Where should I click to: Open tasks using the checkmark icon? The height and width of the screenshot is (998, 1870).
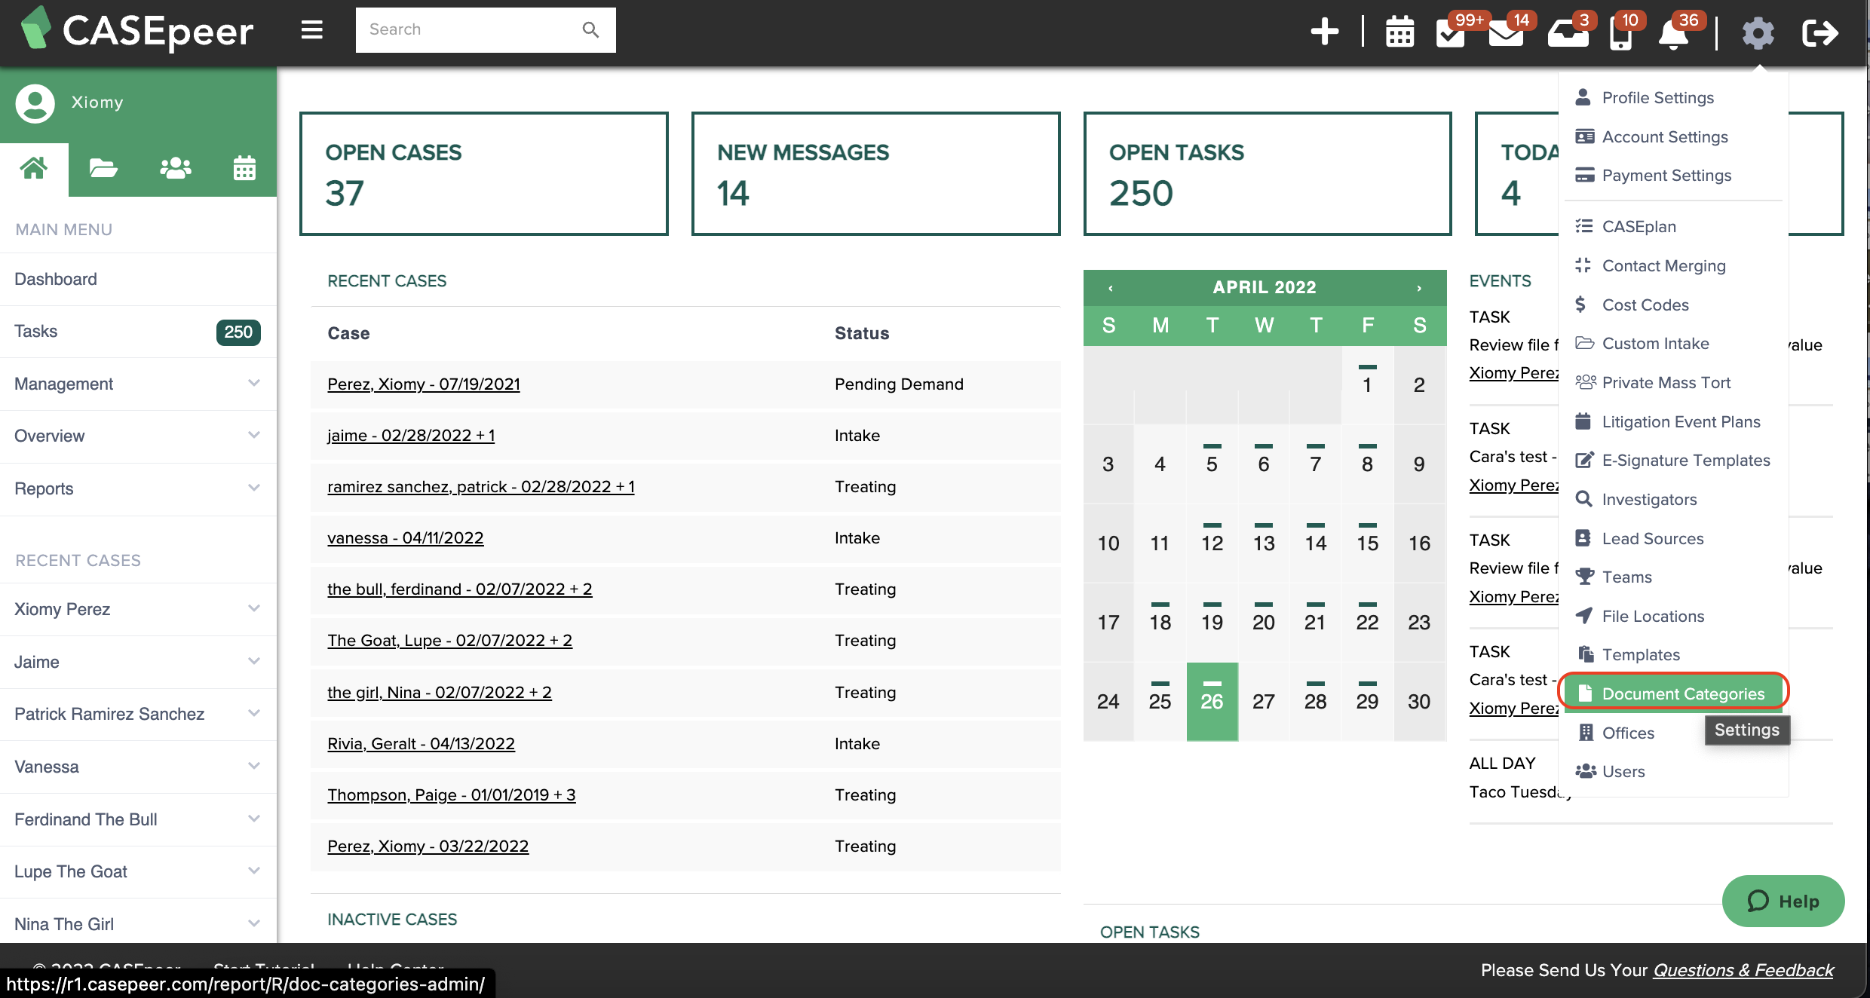point(1449,33)
